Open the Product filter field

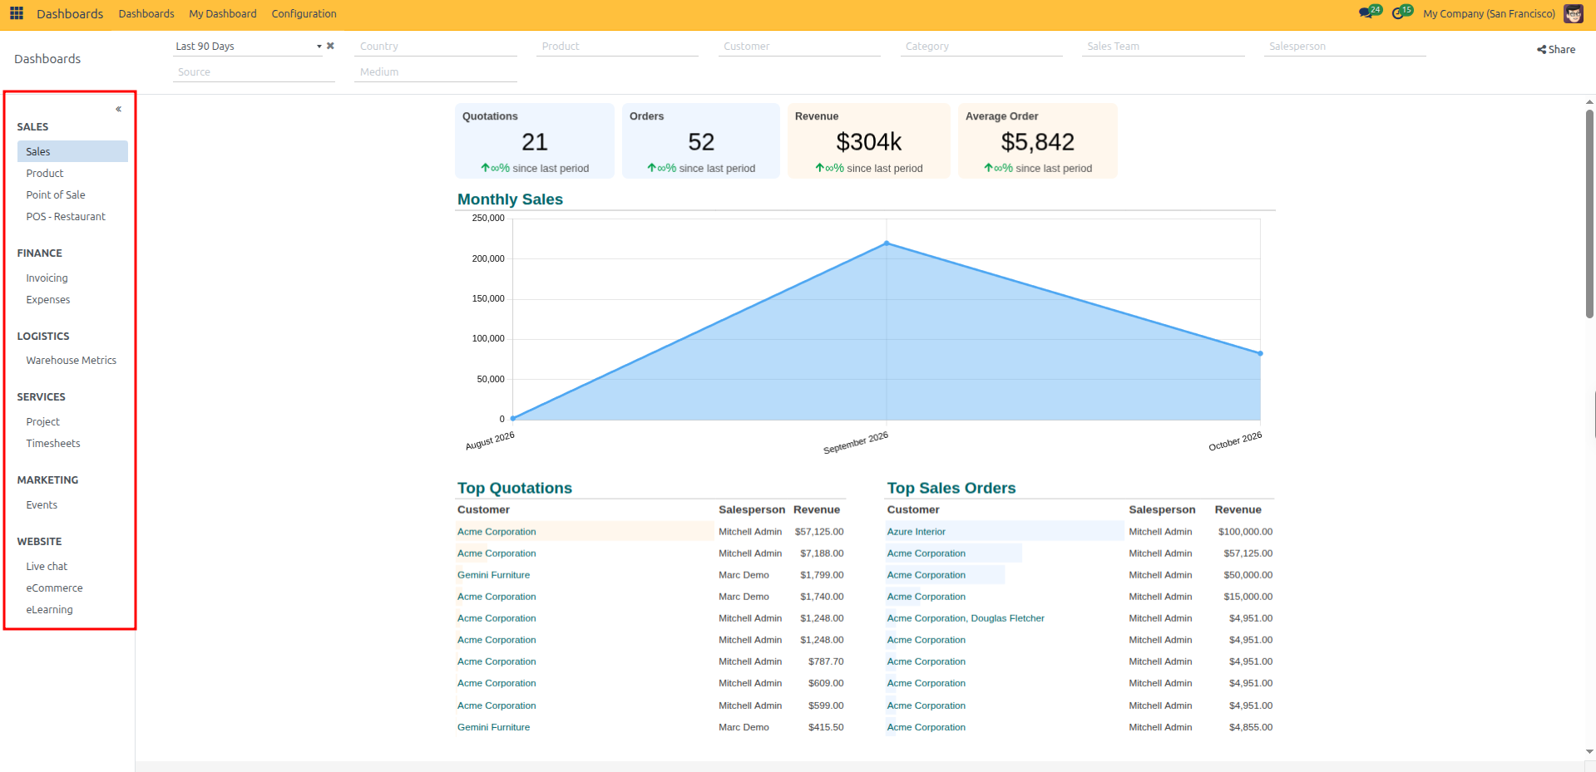point(617,47)
